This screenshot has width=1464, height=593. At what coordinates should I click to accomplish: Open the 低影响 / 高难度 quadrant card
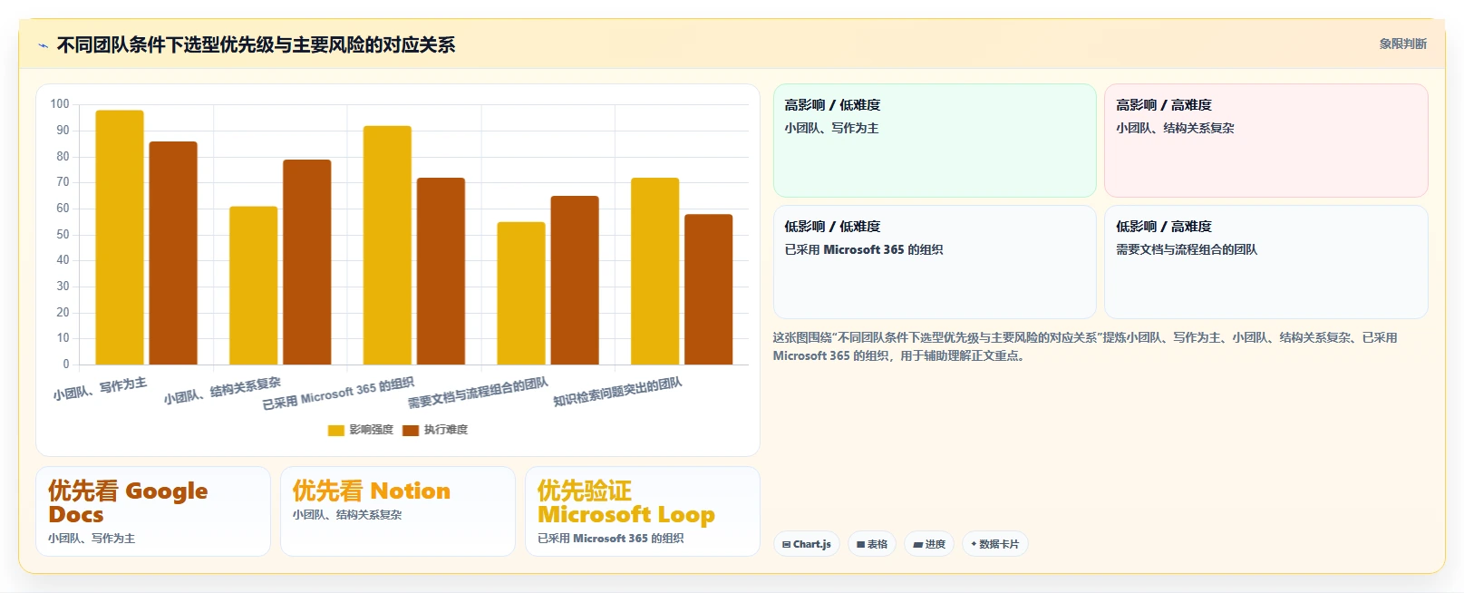coord(1266,262)
